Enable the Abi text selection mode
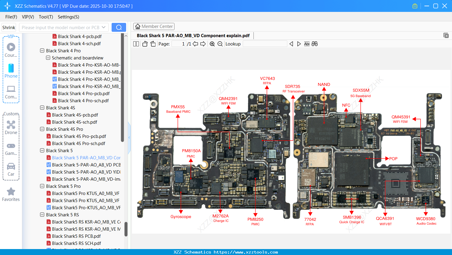 (307, 44)
